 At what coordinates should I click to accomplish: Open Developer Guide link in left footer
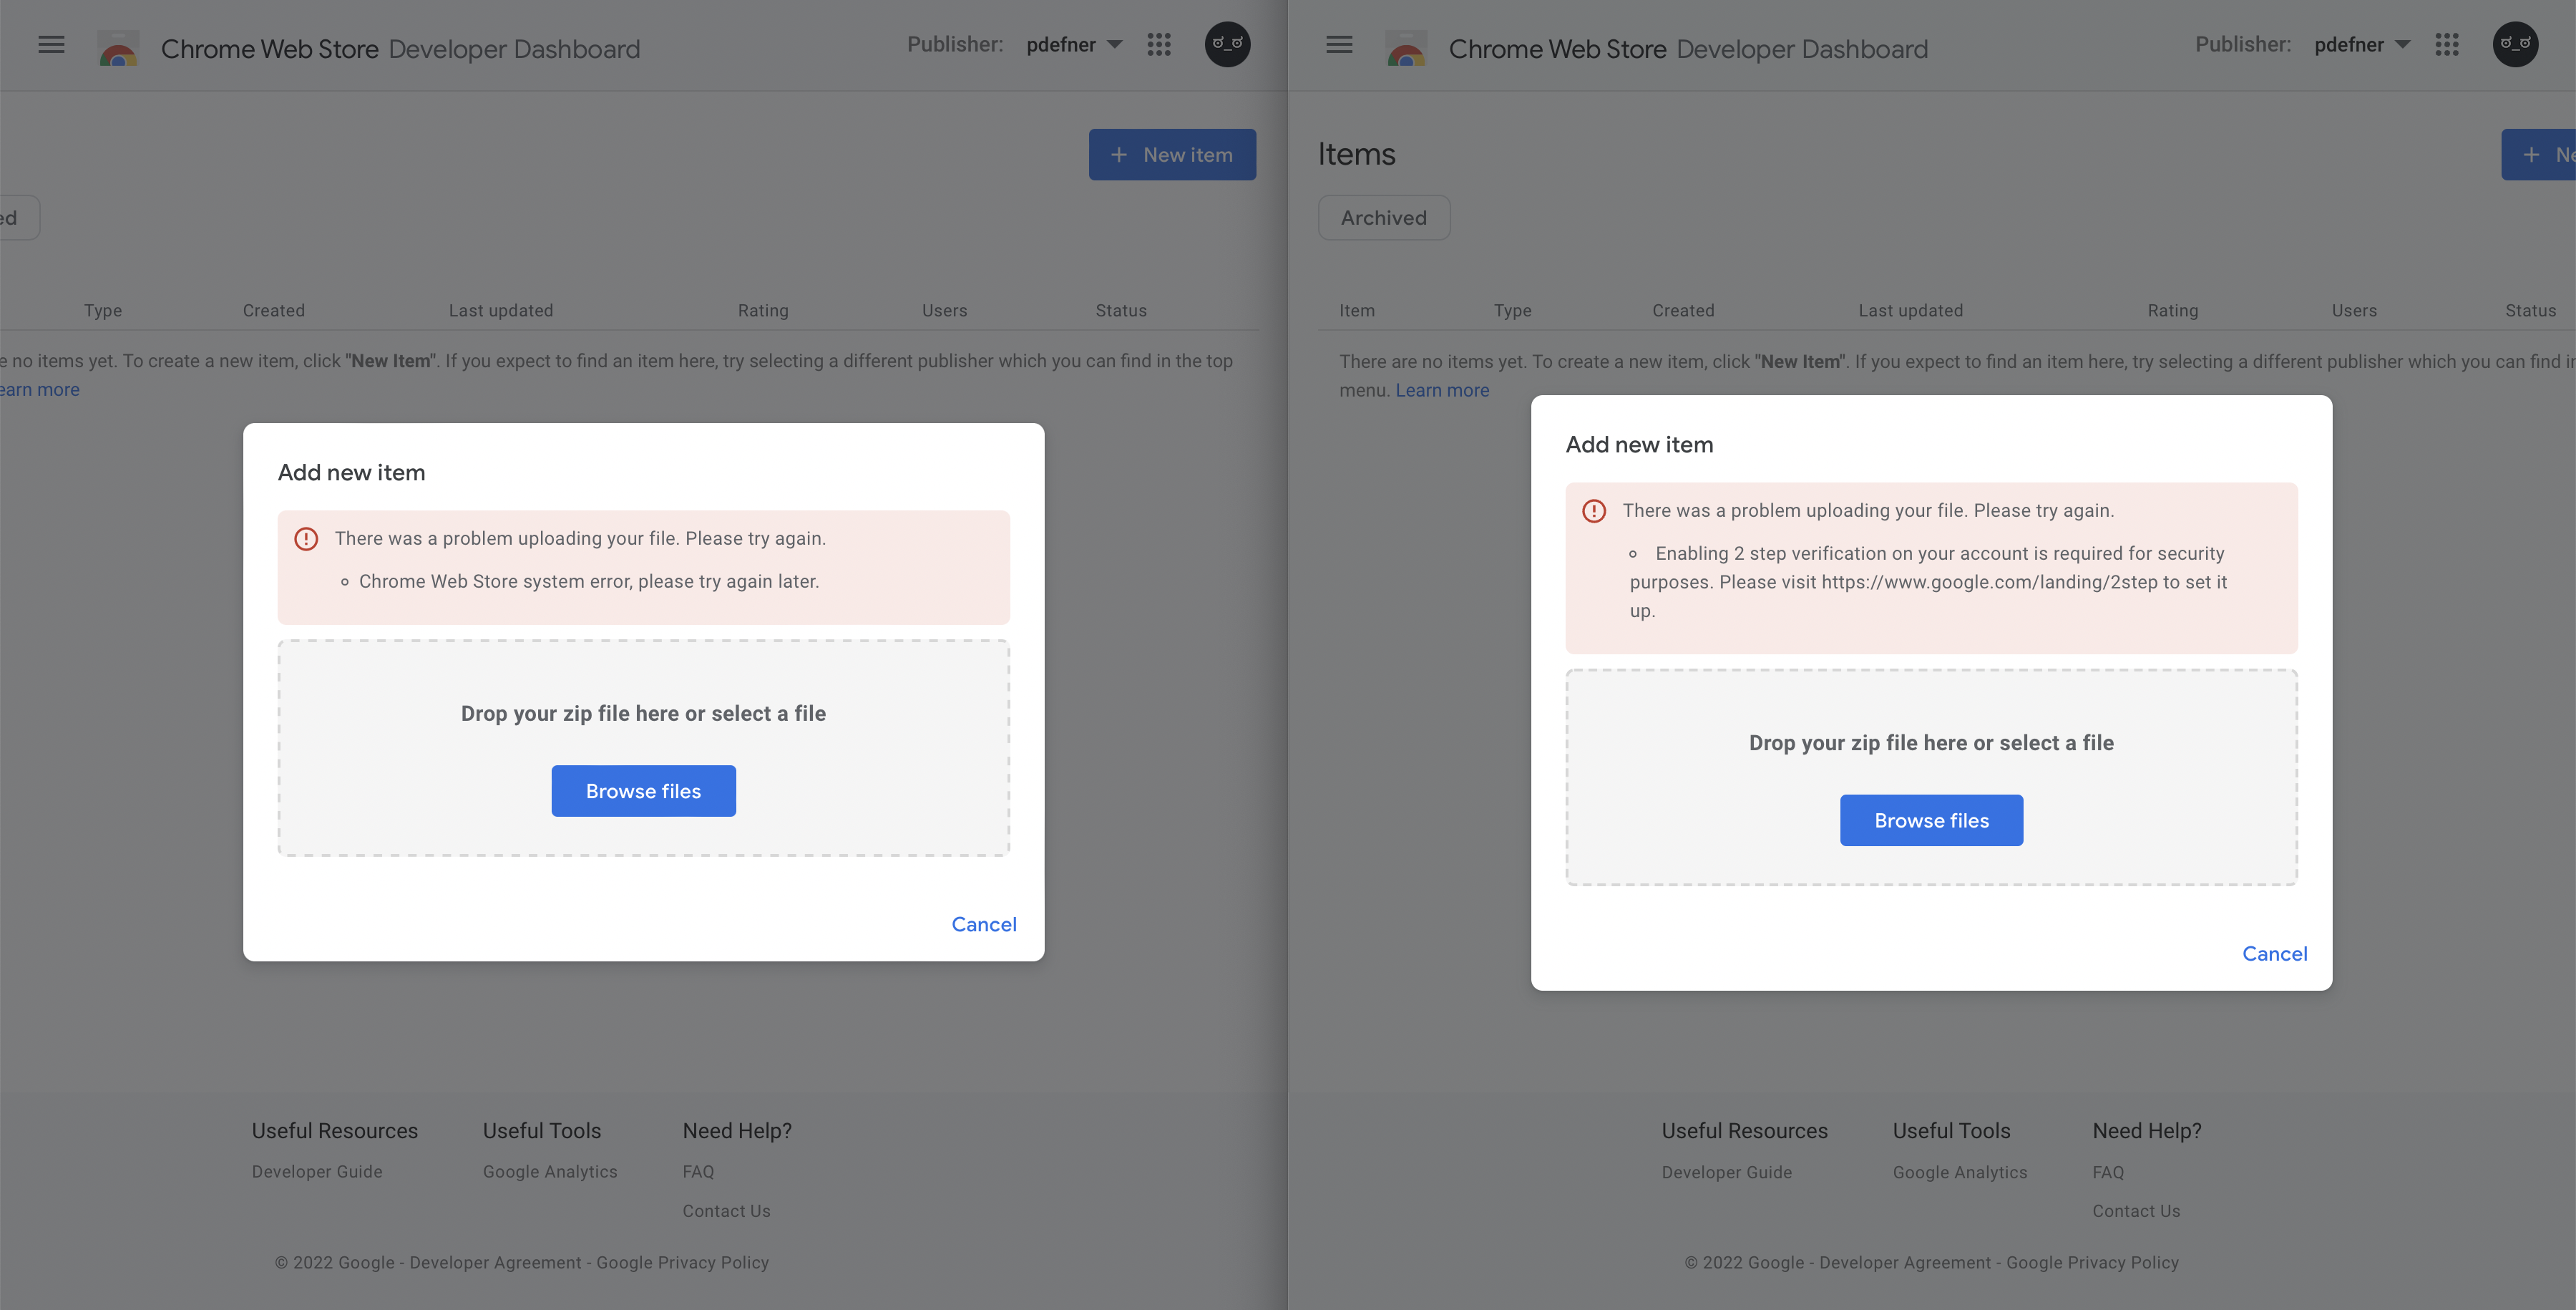coord(317,1172)
